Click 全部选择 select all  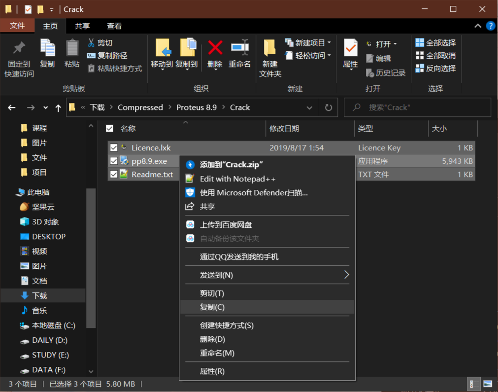click(x=435, y=42)
